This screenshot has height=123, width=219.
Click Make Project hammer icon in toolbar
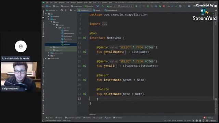(103, 6)
